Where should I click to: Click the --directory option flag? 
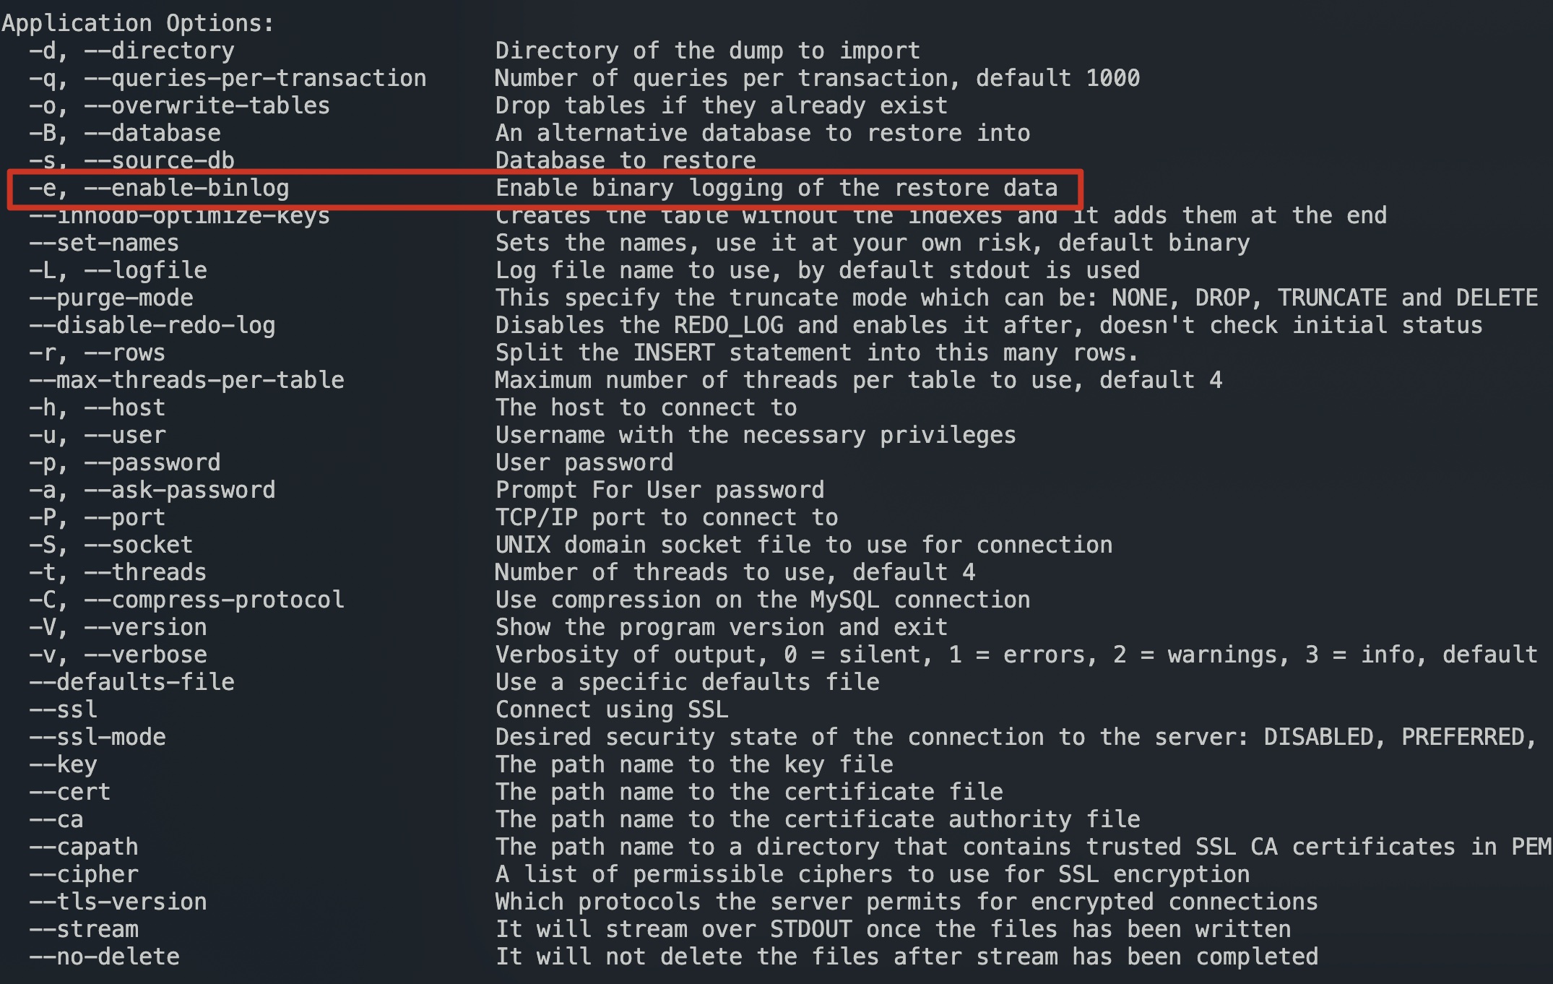point(159,51)
